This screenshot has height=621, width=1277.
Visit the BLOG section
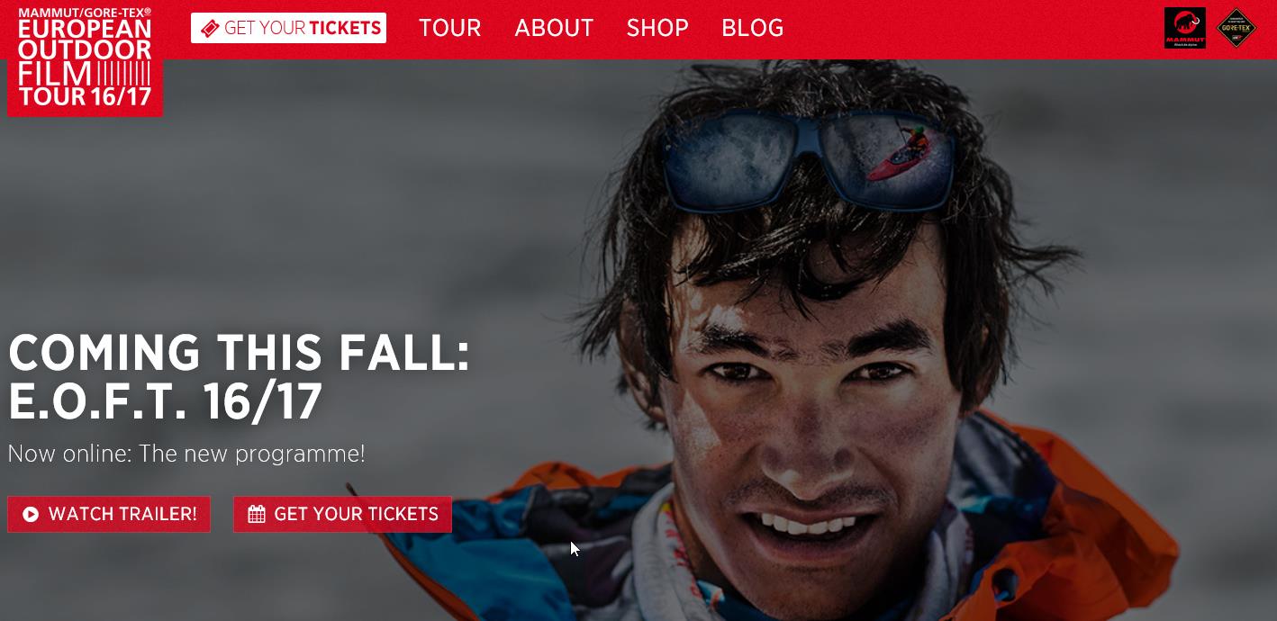click(x=752, y=28)
